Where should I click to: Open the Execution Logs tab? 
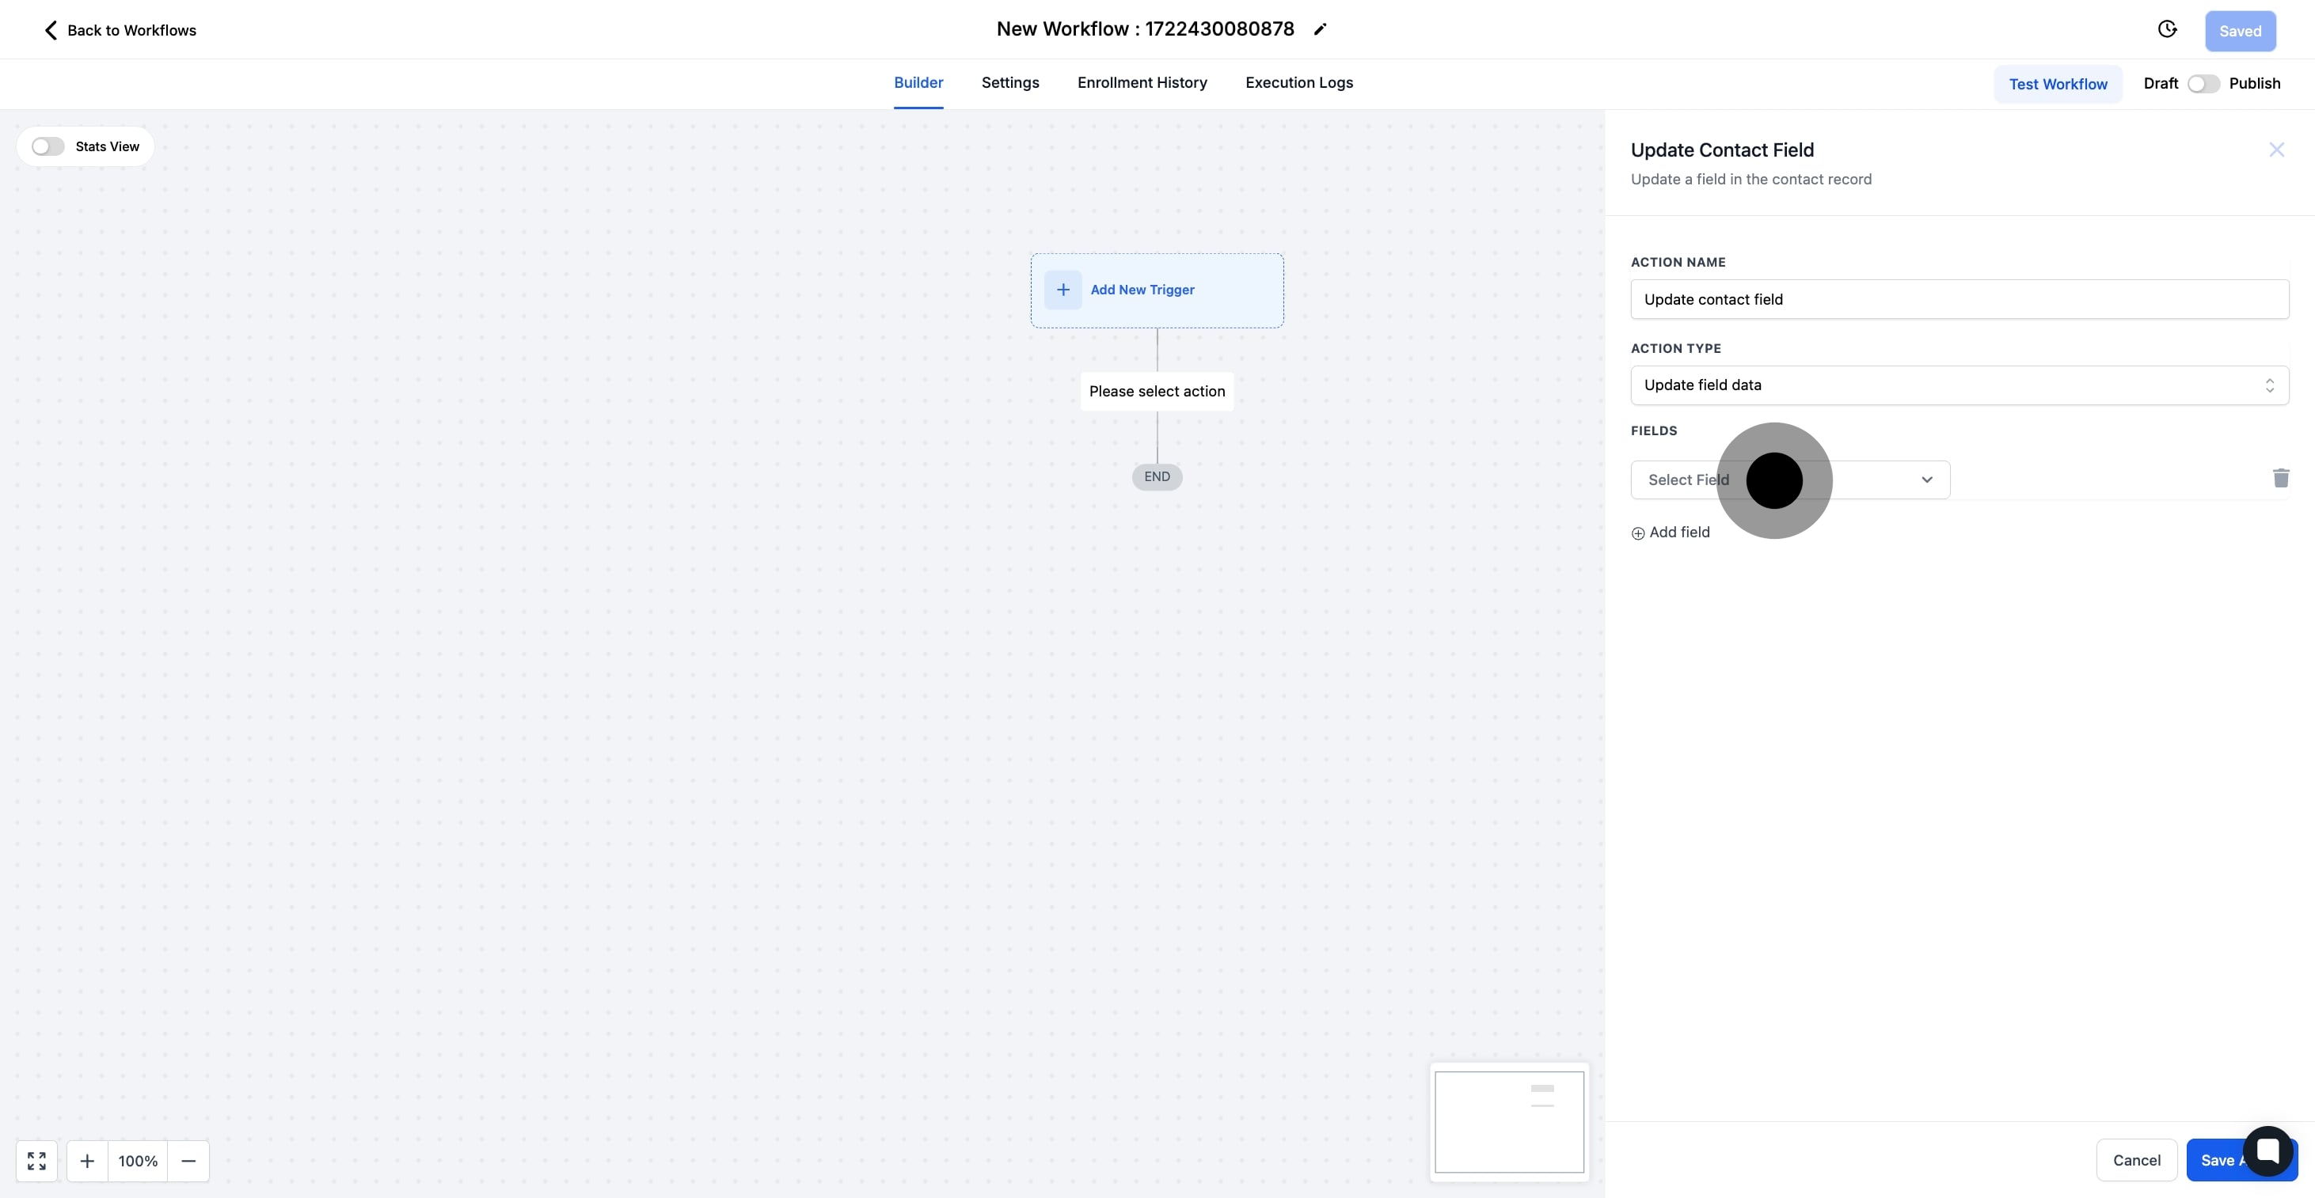[x=1298, y=82]
